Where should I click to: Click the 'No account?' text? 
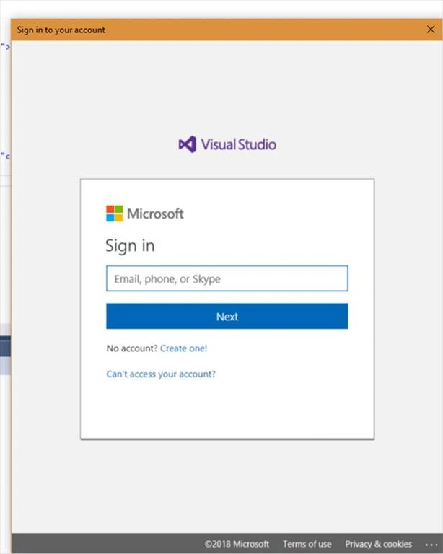[132, 348]
